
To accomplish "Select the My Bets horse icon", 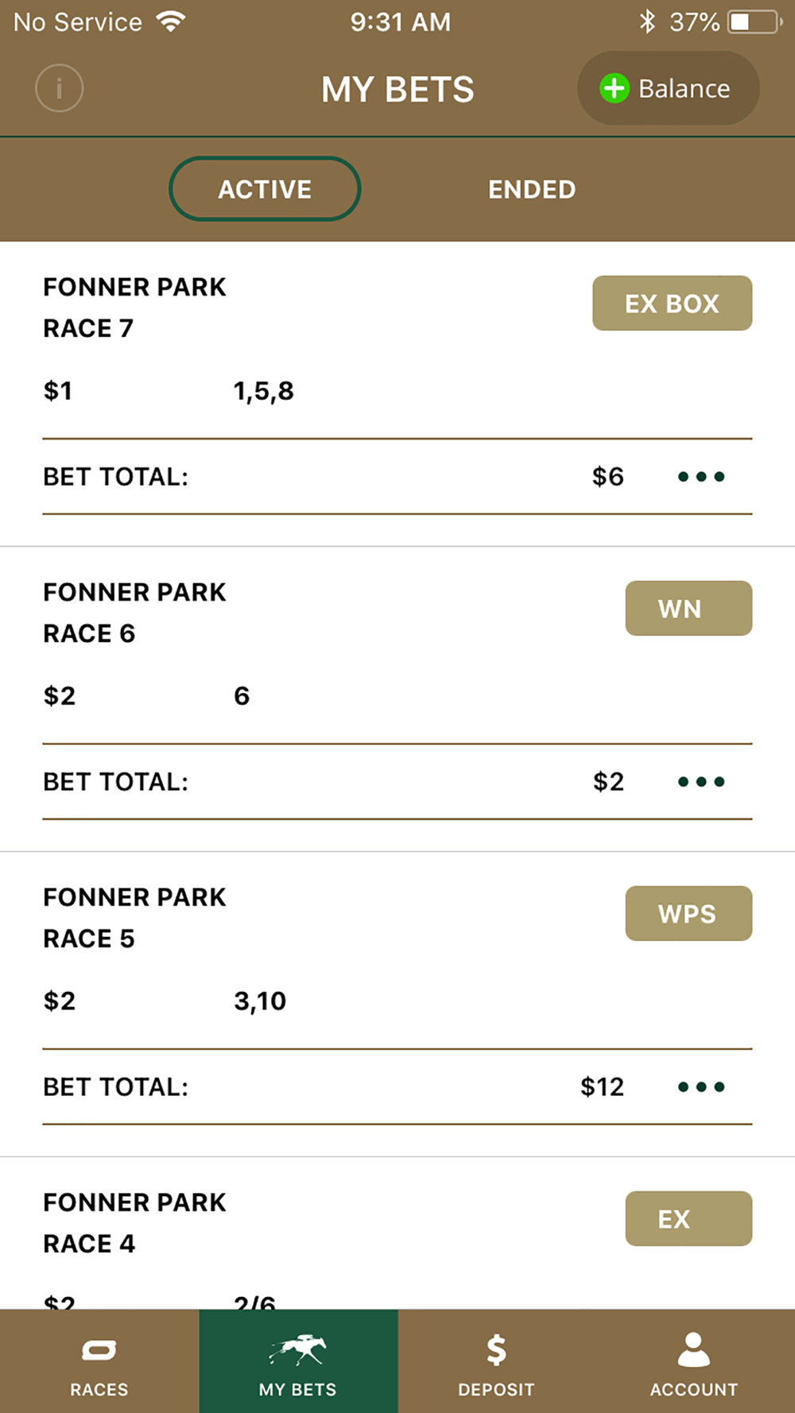I will pos(298,1349).
